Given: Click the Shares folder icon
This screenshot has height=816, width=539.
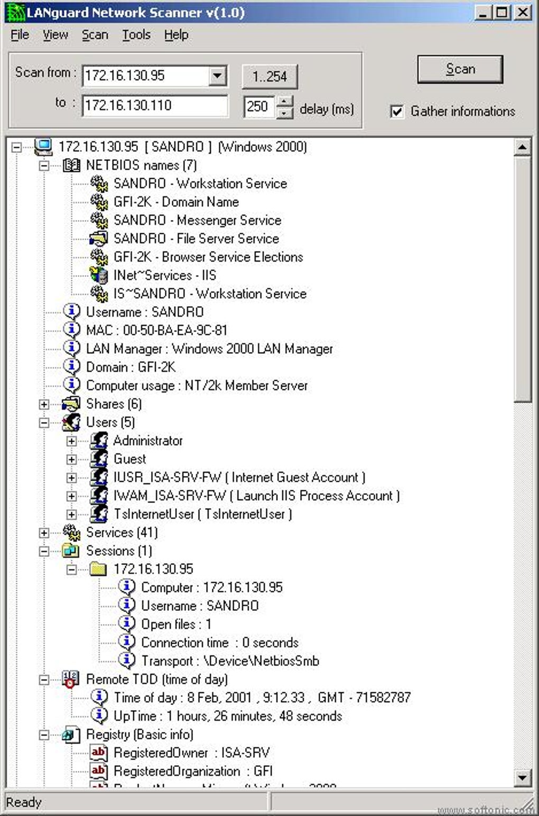Looking at the screenshot, I should coord(71,404).
